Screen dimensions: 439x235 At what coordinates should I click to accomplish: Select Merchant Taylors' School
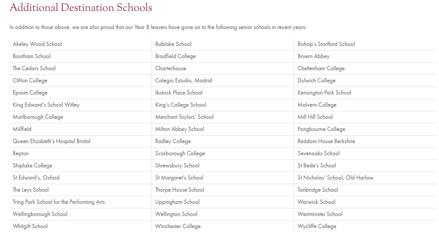184,117
